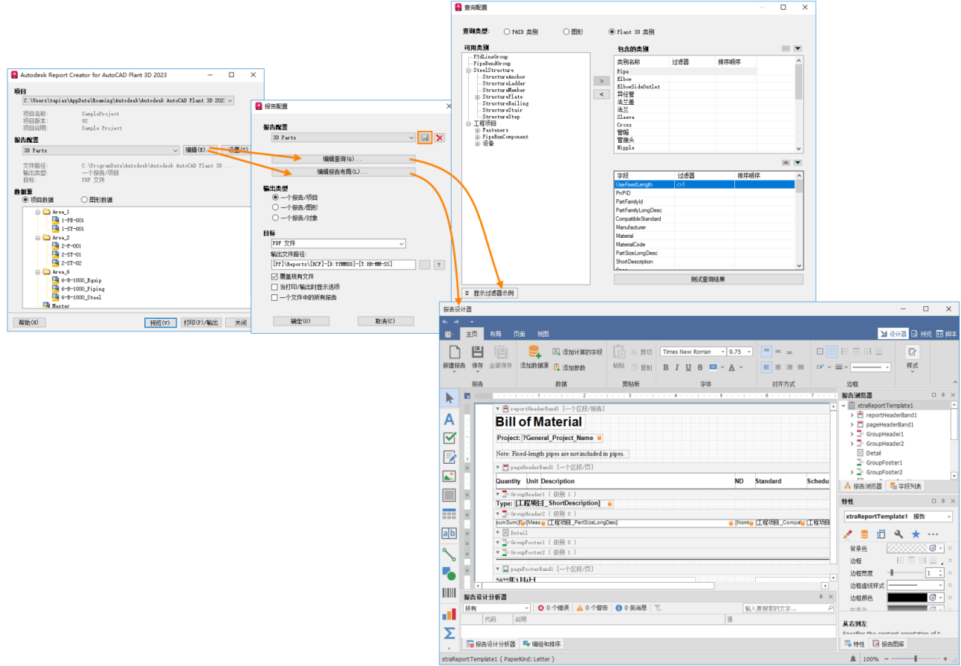Open the 9.75 font size dropdown
Screen dimensions: 961x666
tap(748, 352)
